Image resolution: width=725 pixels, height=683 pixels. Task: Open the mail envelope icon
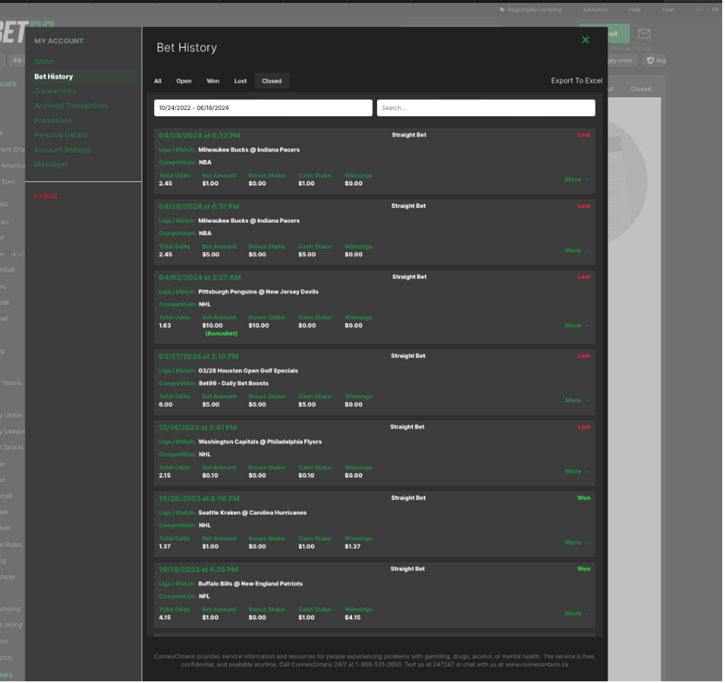pyautogui.click(x=647, y=34)
